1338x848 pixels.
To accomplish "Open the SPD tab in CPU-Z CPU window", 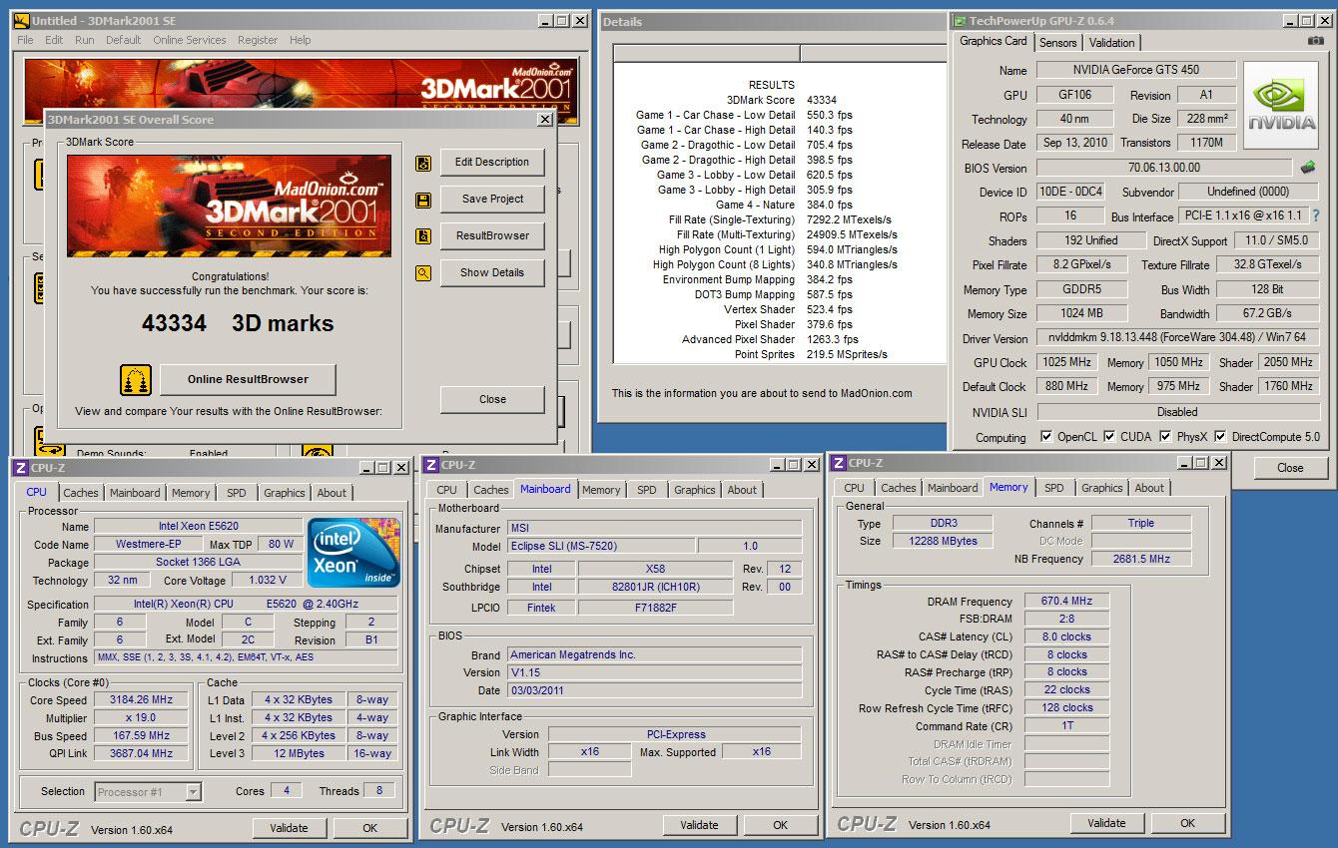I will coord(236,493).
